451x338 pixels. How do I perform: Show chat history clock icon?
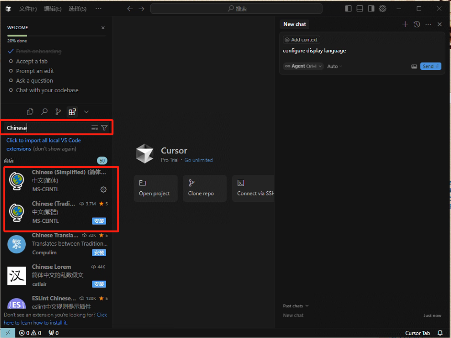click(417, 24)
